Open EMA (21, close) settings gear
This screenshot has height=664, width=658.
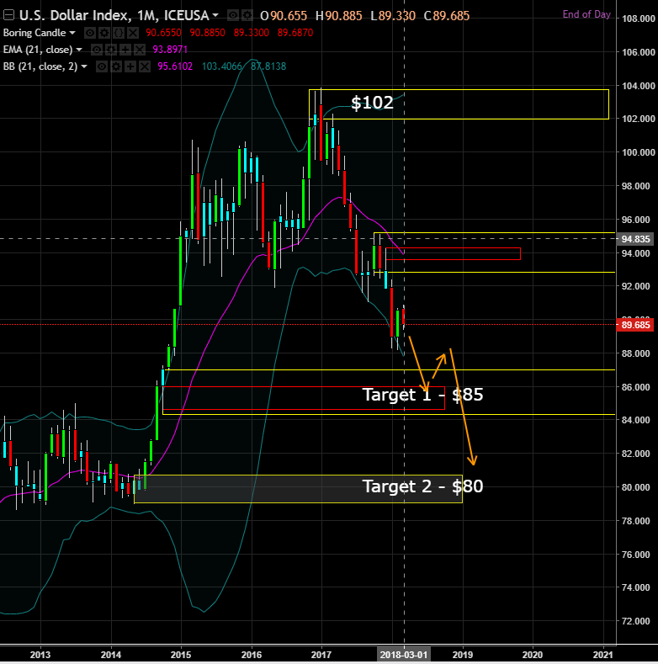[x=111, y=50]
